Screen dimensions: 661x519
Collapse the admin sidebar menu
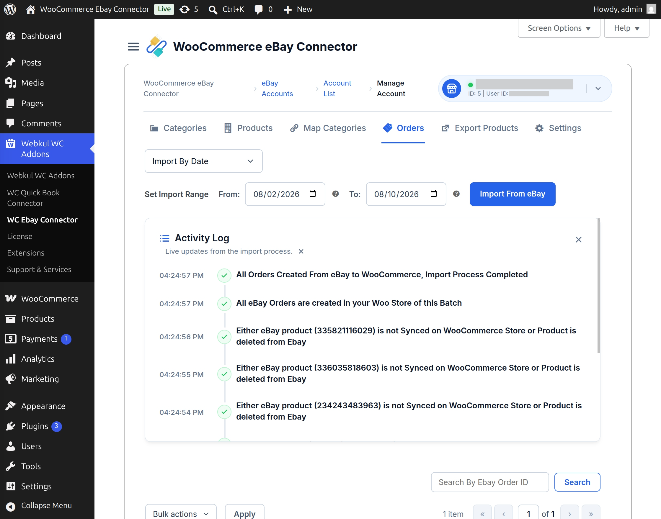[39, 505]
